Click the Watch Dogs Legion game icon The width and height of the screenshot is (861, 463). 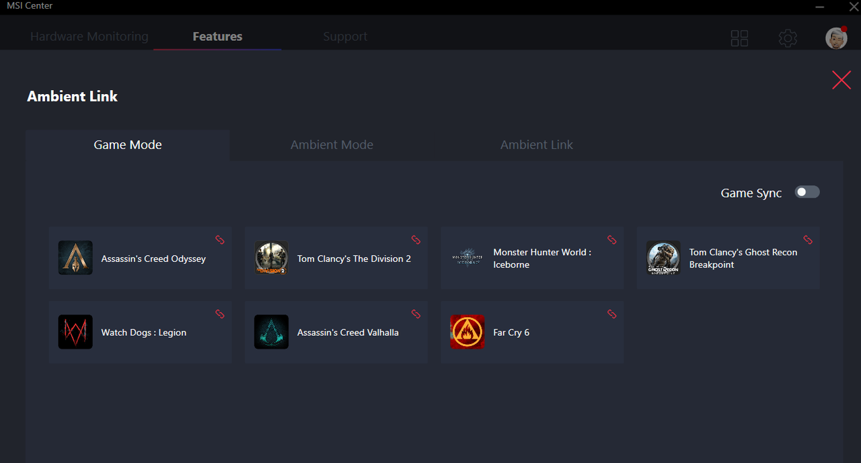pos(75,332)
